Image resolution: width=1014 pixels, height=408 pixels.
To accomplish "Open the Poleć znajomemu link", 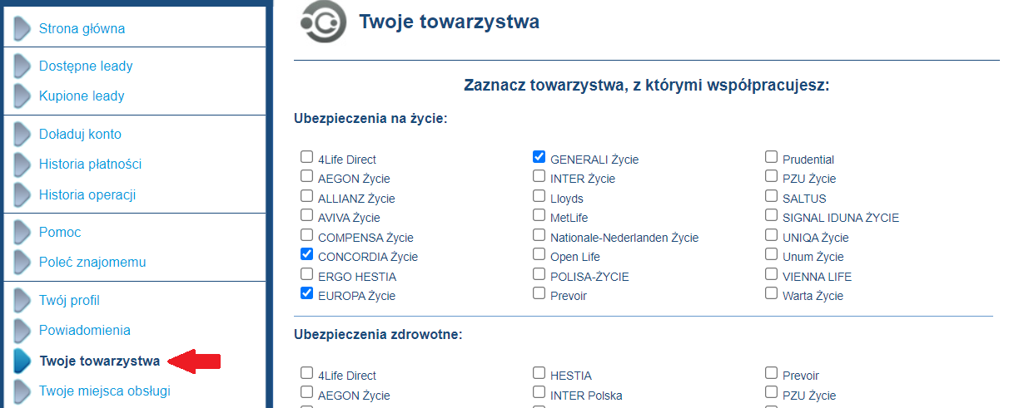I will pyautogui.click(x=92, y=262).
